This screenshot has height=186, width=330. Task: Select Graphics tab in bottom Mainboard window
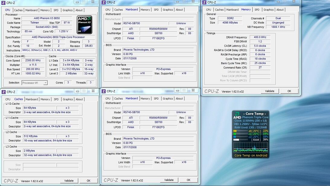click(168, 99)
